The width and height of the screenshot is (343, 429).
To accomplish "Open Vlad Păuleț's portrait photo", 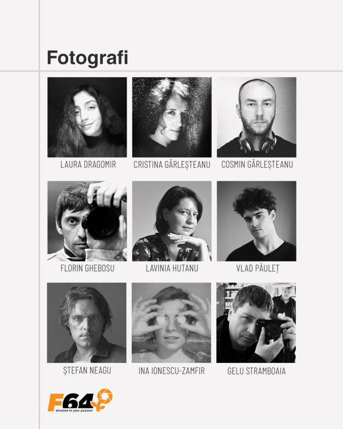I will [x=256, y=221].
